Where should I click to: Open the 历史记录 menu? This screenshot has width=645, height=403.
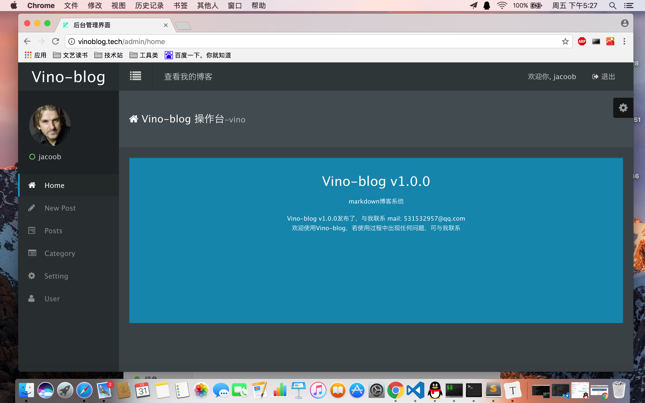click(149, 6)
